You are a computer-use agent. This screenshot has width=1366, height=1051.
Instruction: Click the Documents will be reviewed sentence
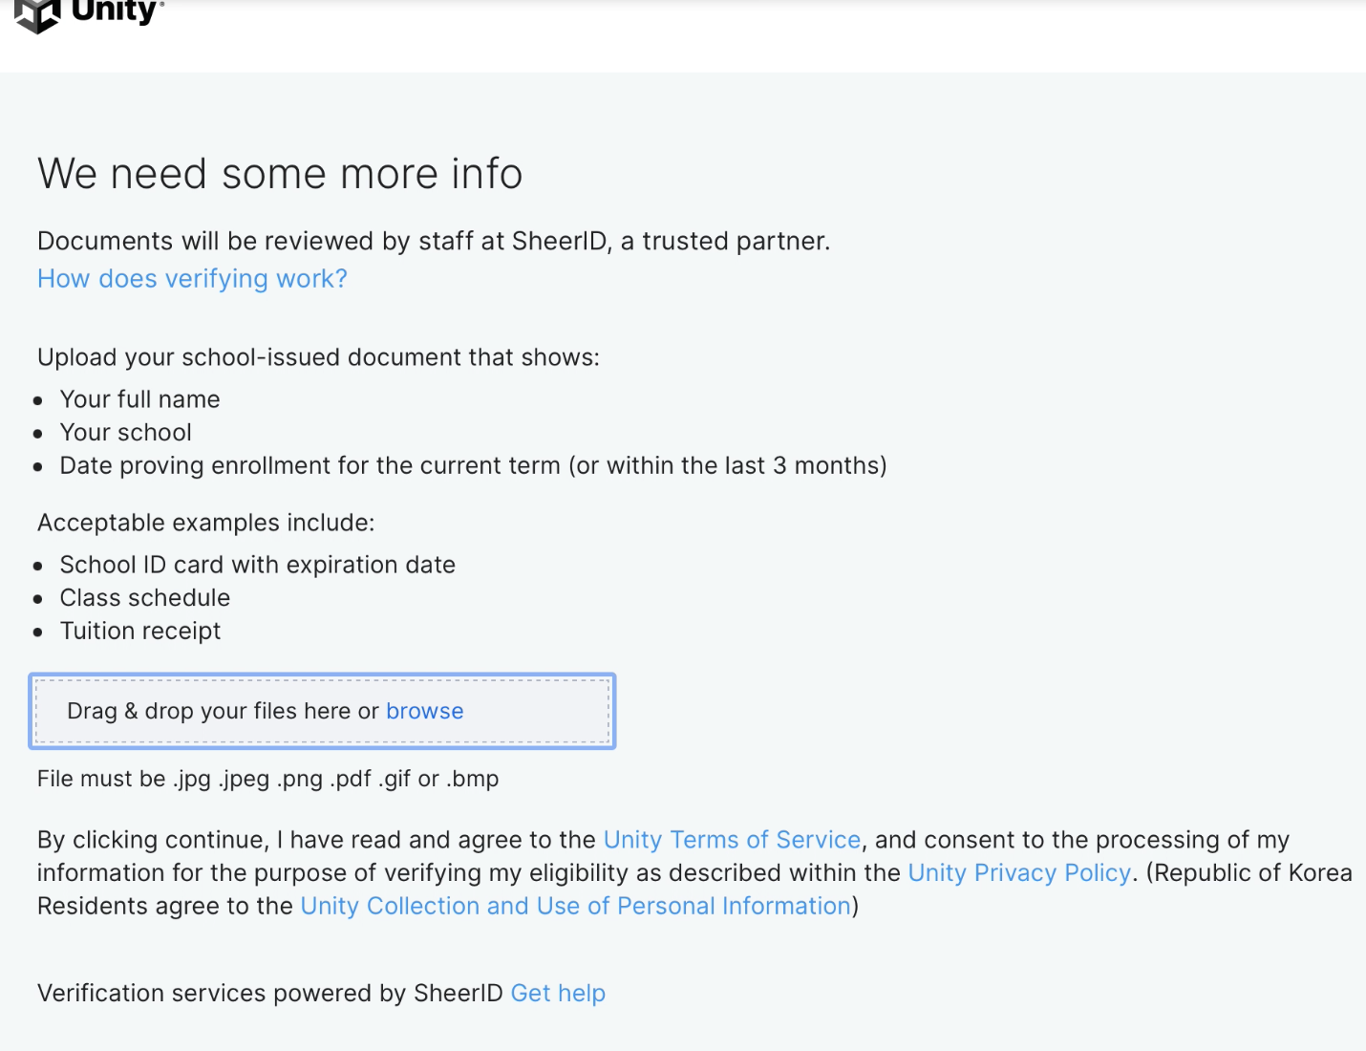pos(434,241)
